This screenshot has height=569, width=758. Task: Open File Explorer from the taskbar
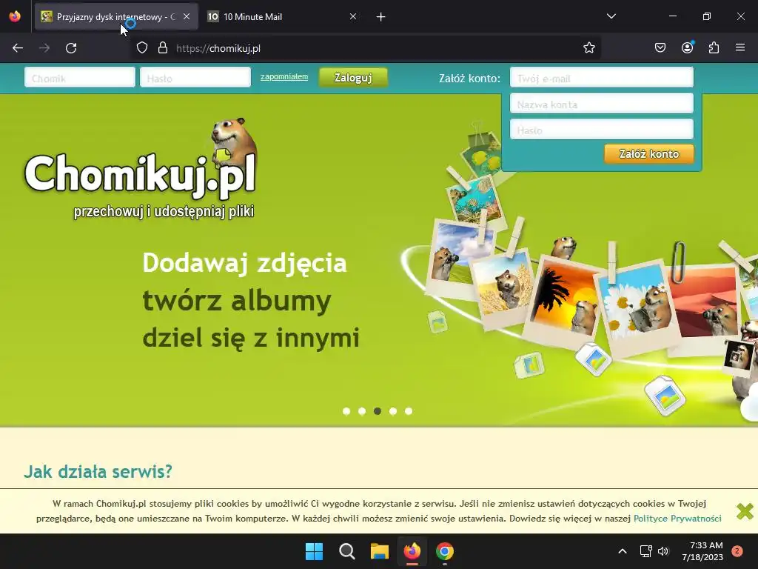pos(380,551)
